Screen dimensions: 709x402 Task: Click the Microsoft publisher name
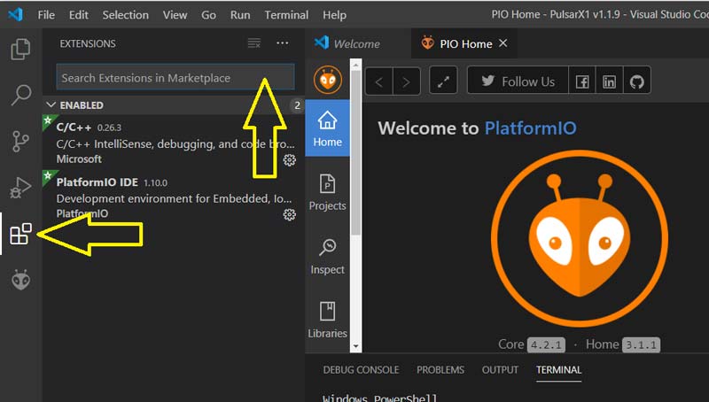point(79,159)
